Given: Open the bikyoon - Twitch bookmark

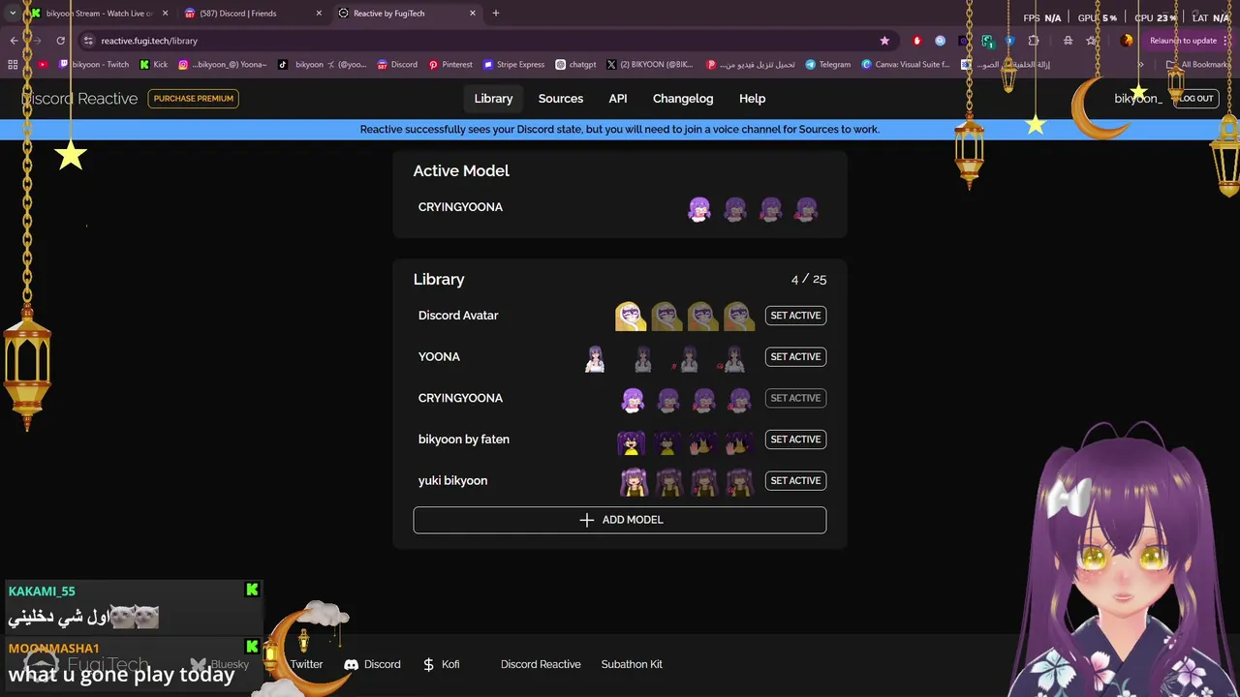Looking at the screenshot, I should [94, 65].
